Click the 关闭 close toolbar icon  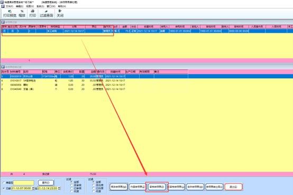60,13
